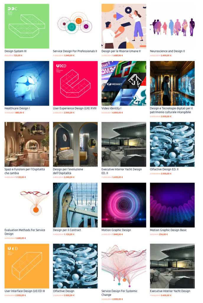Viewport: 203px width, 303px height.
Task: Click the pink User Experience Design XVIII tile
Action: (x=75, y=83)
